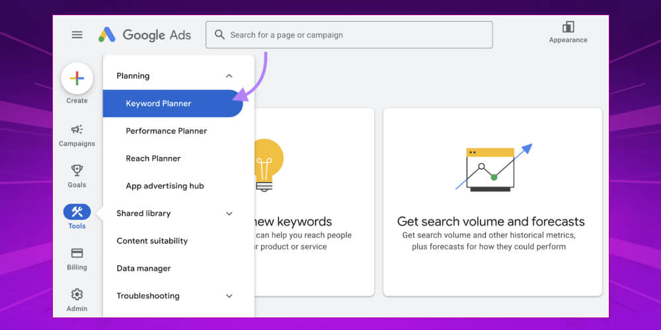Open Performance Planner
The image size is (661, 330).
[x=166, y=131]
